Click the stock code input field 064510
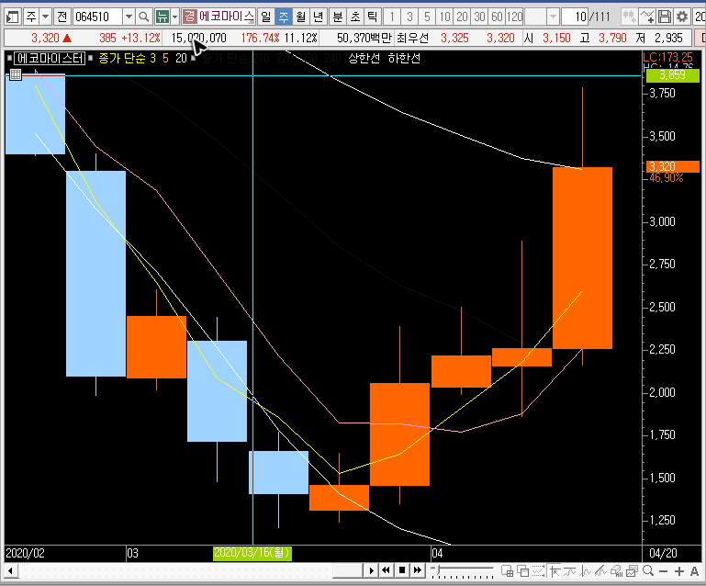Viewport: 706px width, 586px height. [97, 17]
